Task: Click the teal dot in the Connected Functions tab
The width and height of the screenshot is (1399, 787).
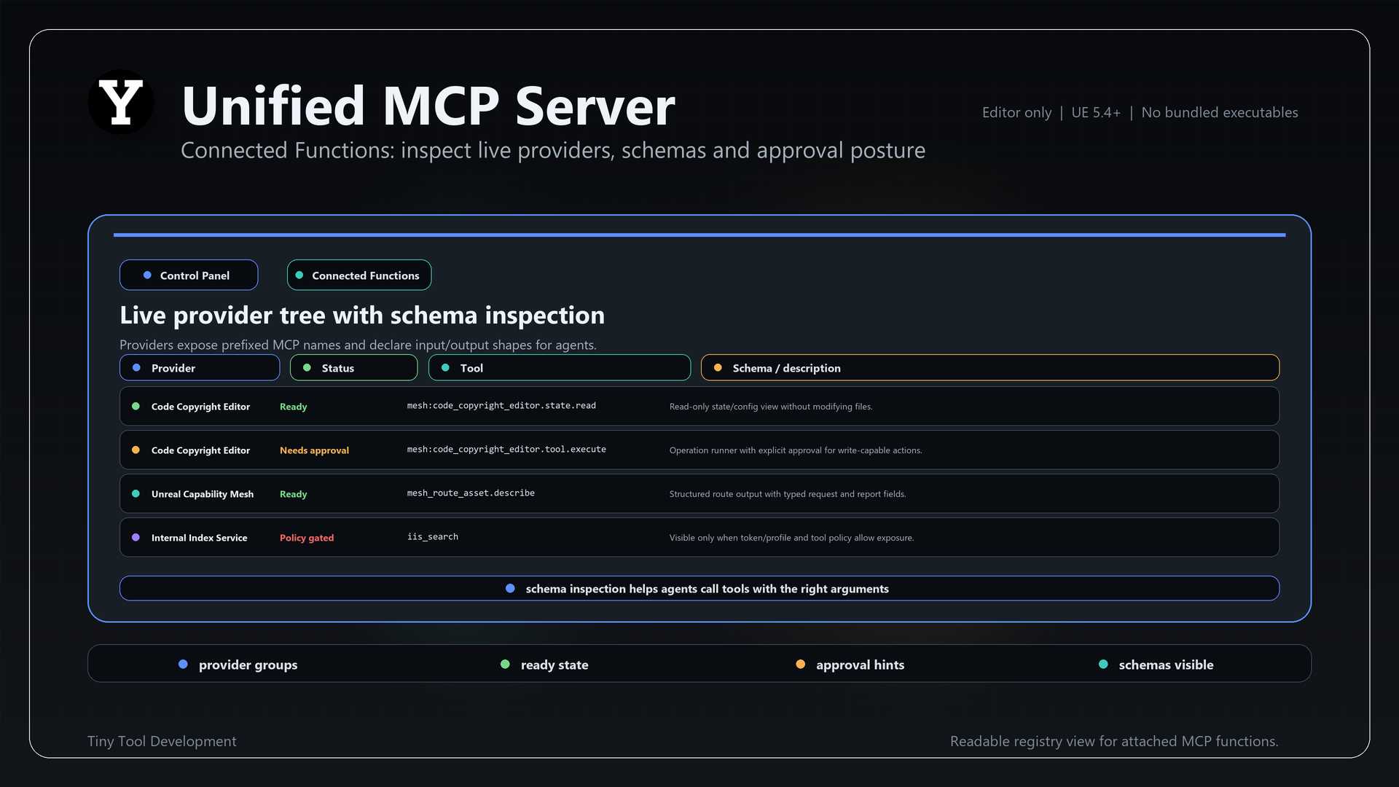Action: pyautogui.click(x=299, y=275)
